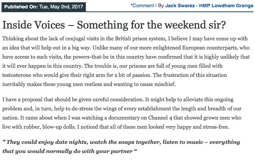
Task: Open the Jack Swarez author link
Action: point(180,6)
